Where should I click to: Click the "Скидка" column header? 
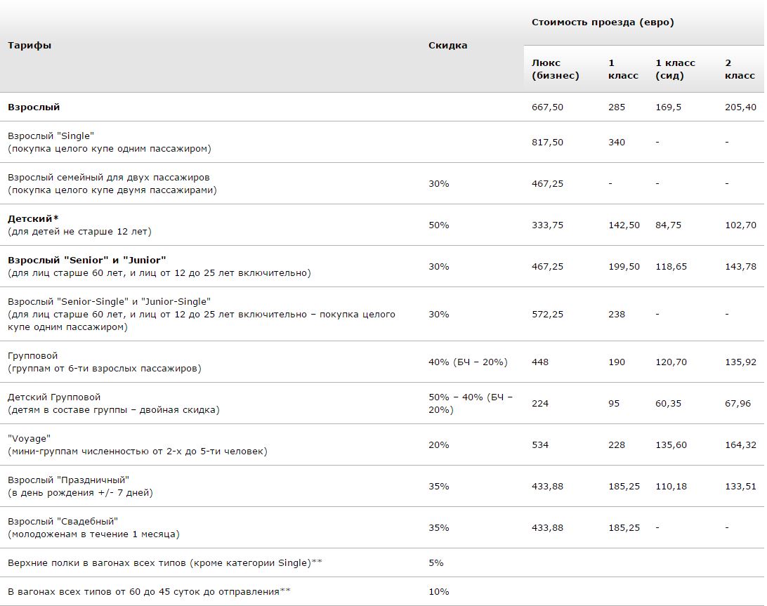(x=447, y=46)
